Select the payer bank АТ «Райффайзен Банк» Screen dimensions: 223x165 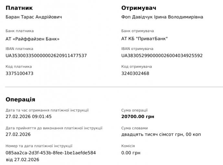(33, 39)
